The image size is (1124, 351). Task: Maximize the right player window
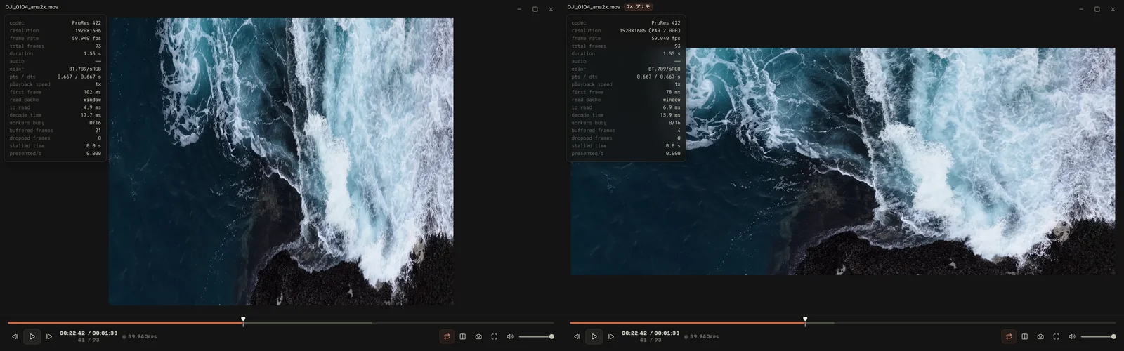click(1097, 9)
